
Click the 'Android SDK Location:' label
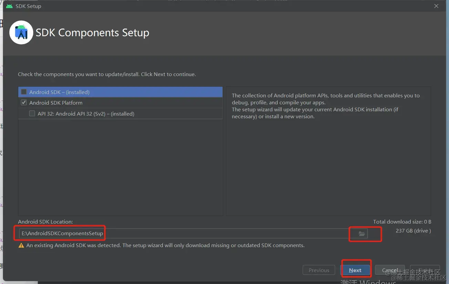click(45, 222)
